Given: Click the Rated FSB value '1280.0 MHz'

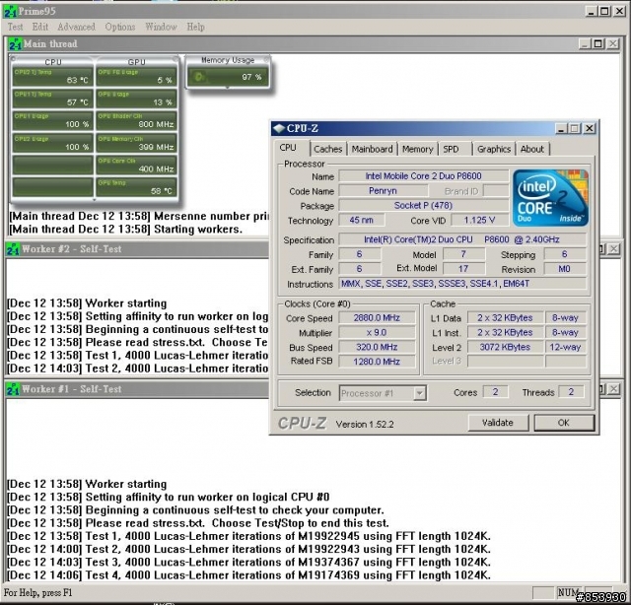Looking at the screenshot, I should [377, 362].
